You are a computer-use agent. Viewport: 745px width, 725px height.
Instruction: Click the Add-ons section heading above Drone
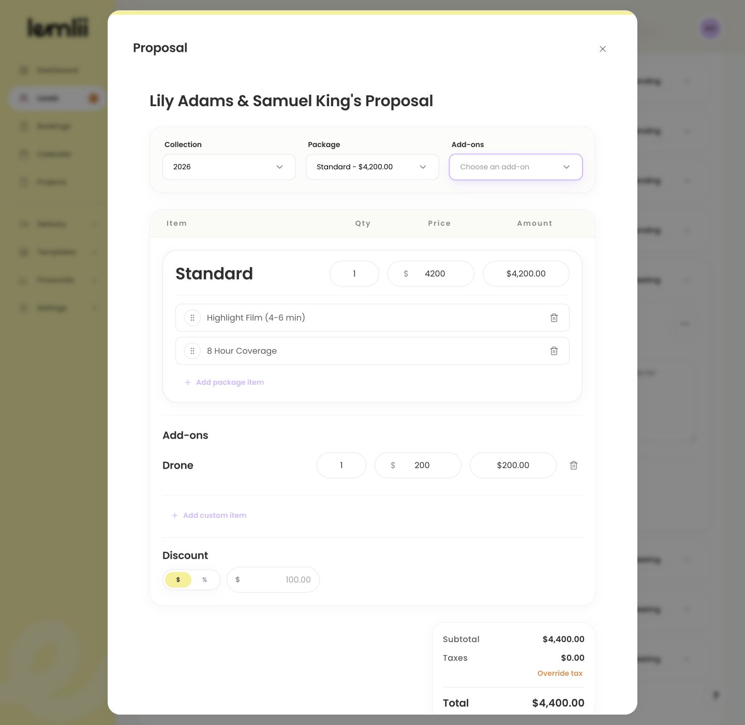[x=185, y=435]
